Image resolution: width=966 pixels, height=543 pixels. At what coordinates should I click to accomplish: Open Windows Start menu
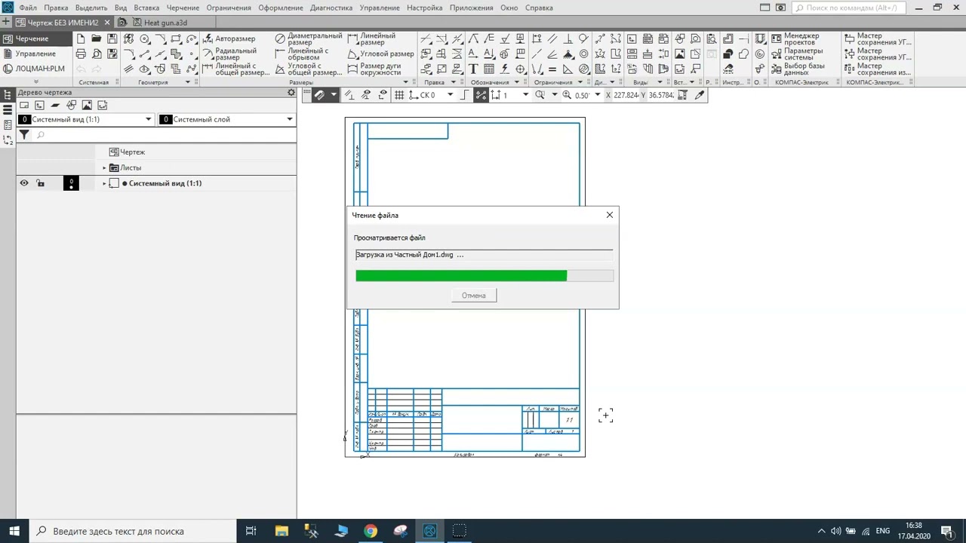[x=14, y=531]
